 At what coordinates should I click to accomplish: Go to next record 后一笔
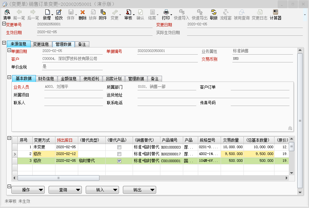(33, 15)
